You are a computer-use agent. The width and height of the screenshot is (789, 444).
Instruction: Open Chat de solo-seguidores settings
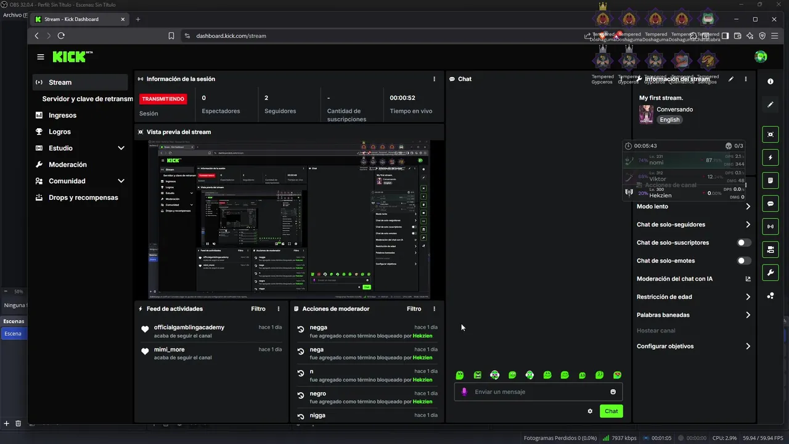pyautogui.click(x=693, y=224)
